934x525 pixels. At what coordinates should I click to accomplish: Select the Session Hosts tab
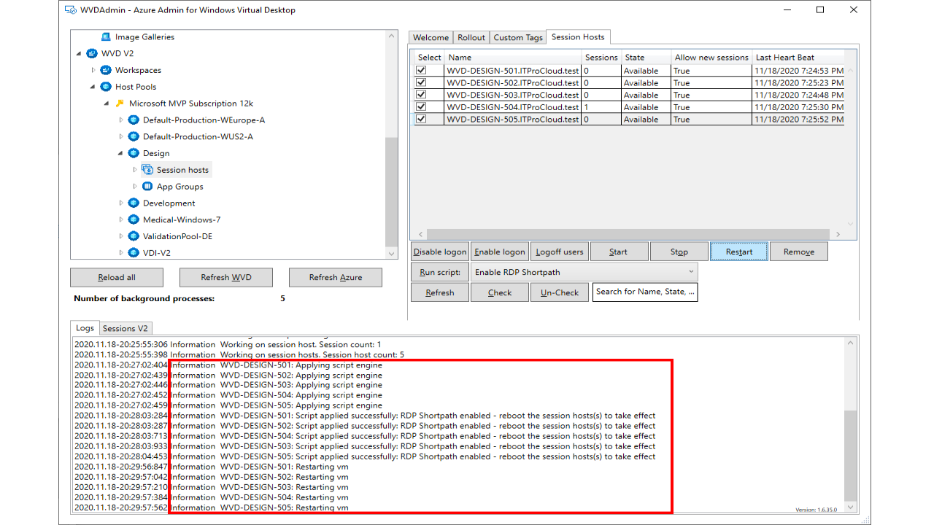point(577,36)
